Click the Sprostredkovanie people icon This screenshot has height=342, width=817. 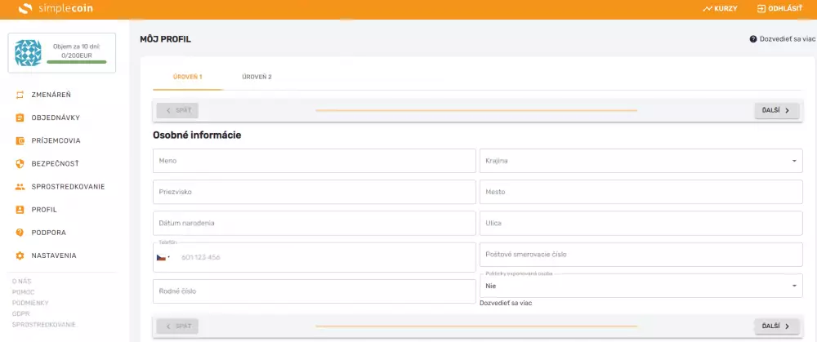point(20,186)
